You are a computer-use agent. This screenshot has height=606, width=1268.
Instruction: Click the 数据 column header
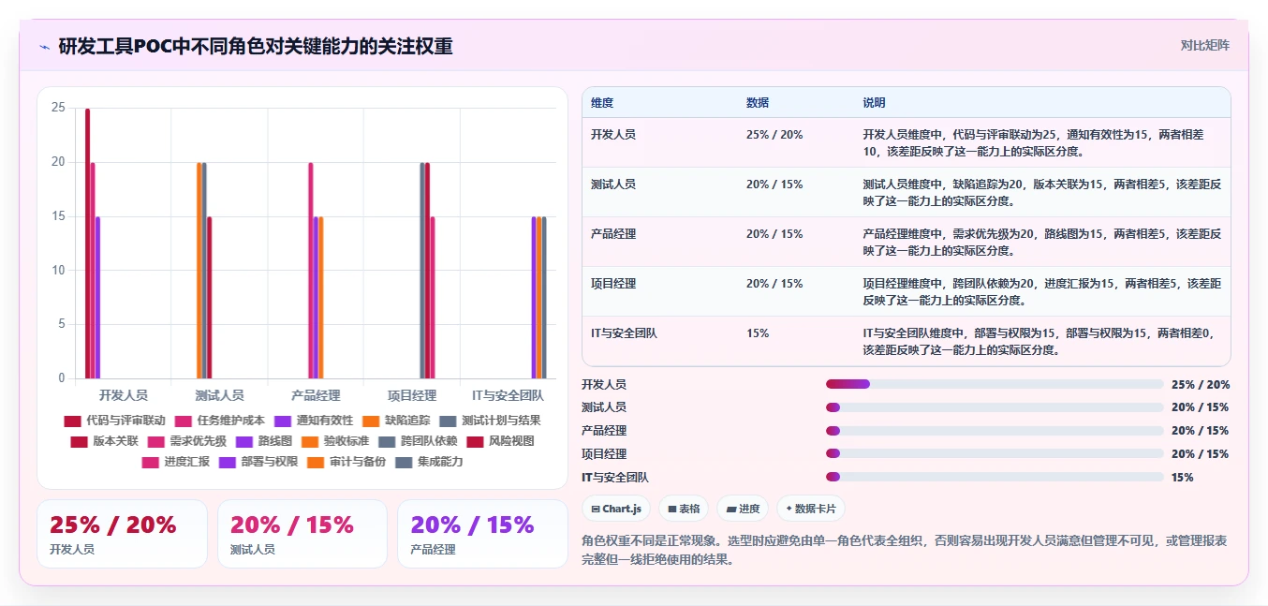758,103
